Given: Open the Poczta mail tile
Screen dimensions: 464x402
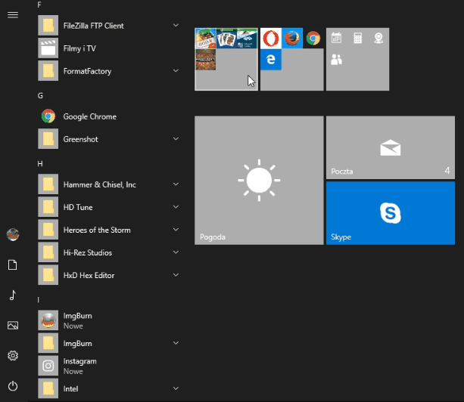Looking at the screenshot, I should (391, 147).
